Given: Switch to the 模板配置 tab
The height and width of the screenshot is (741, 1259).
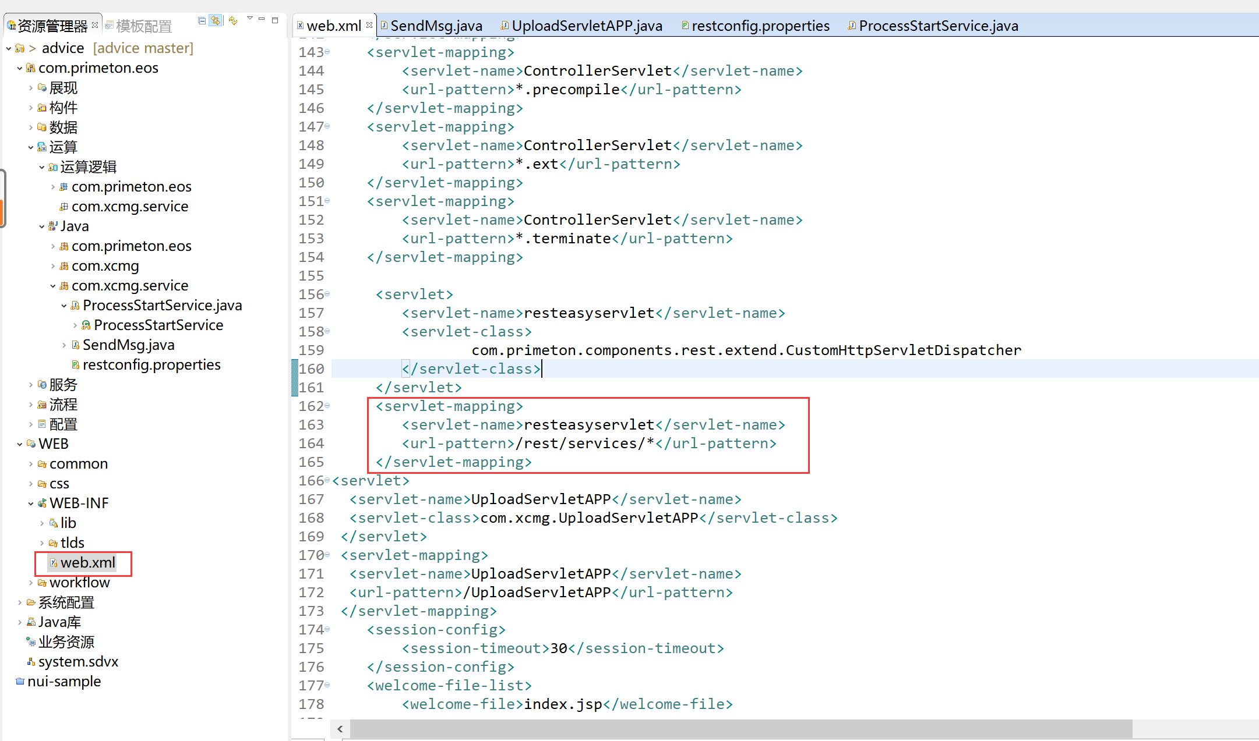Looking at the screenshot, I should 139,26.
